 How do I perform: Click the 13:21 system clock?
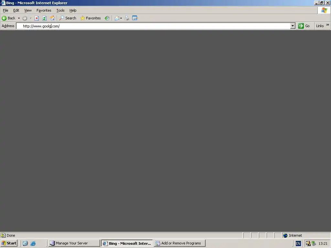click(x=323, y=243)
